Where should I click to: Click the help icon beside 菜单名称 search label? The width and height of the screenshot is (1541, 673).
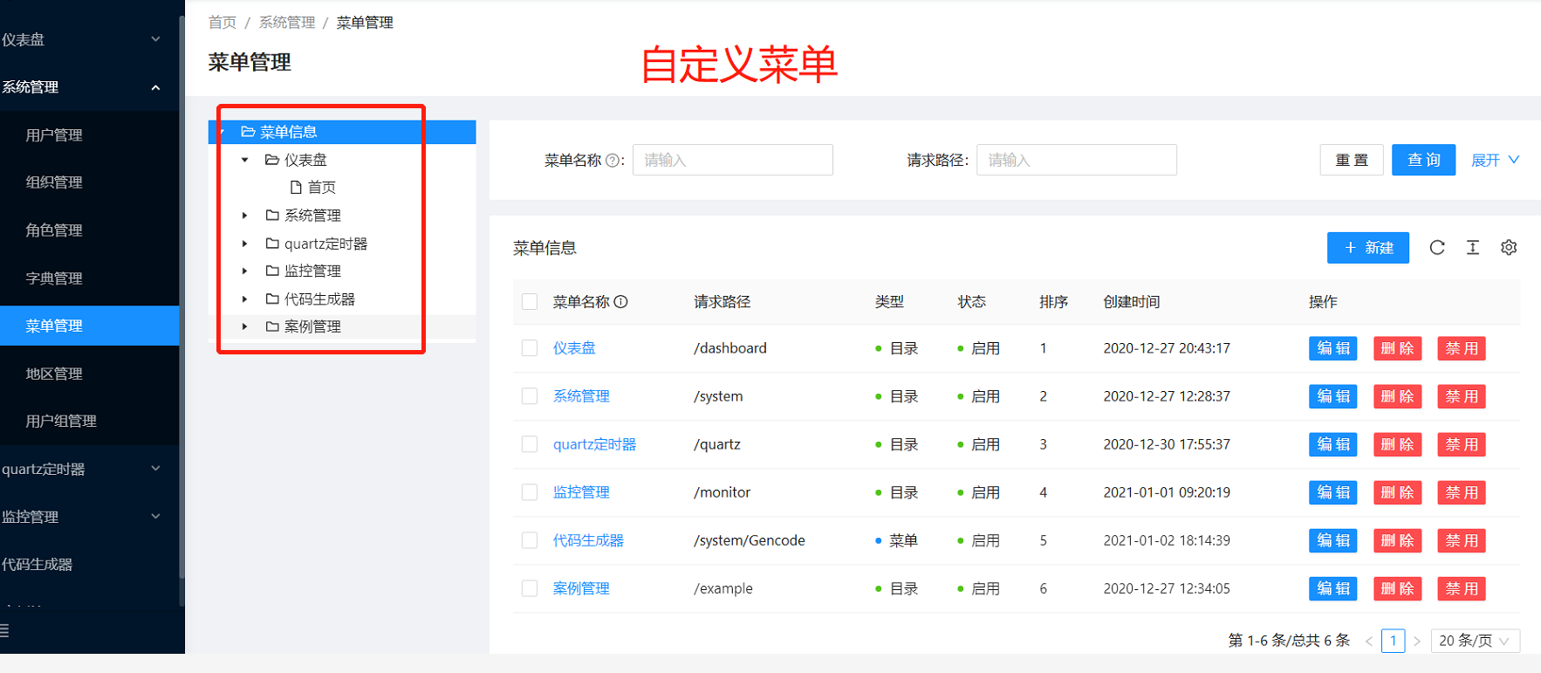(x=613, y=161)
